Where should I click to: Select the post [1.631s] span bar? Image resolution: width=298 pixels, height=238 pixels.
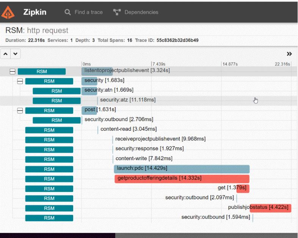coord(89,110)
